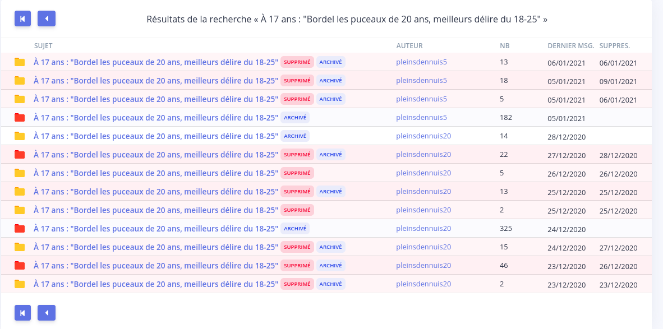Click the yellow folder icon of the first topic row
The width and height of the screenshot is (663, 329).
coord(20,62)
